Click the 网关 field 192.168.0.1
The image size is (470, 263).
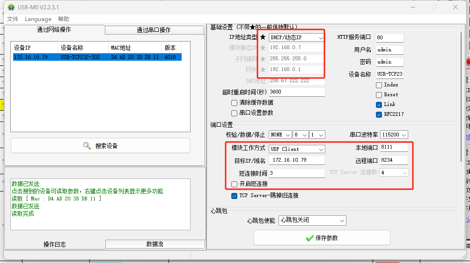coord(296,70)
